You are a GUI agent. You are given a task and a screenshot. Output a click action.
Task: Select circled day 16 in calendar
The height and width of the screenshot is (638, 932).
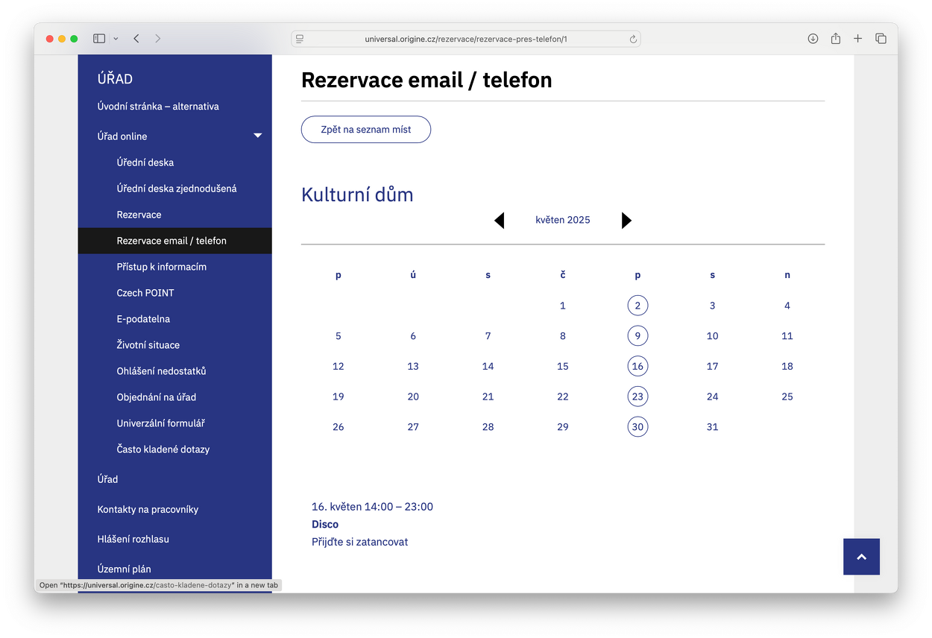637,366
